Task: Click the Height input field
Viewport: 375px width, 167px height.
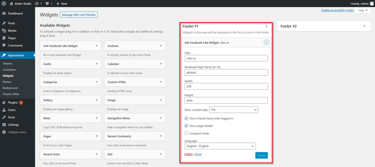Action: [226, 100]
